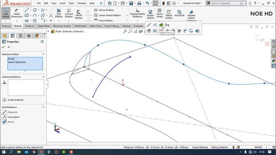Collapse the Selected Entities section
276x155 pixels.
click(x=43, y=54)
